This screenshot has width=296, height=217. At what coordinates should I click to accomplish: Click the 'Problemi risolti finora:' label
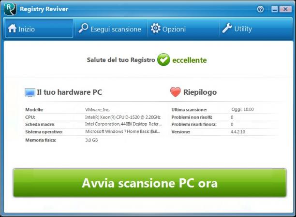[194, 124]
